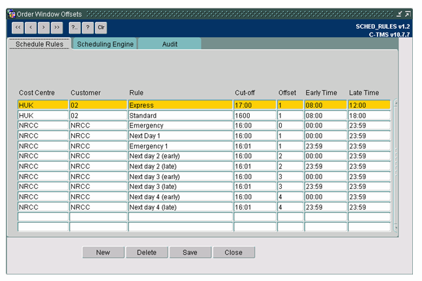Switch to the Schedule Rules tab
Viewport: 422px width, 281px height.
tap(40, 44)
